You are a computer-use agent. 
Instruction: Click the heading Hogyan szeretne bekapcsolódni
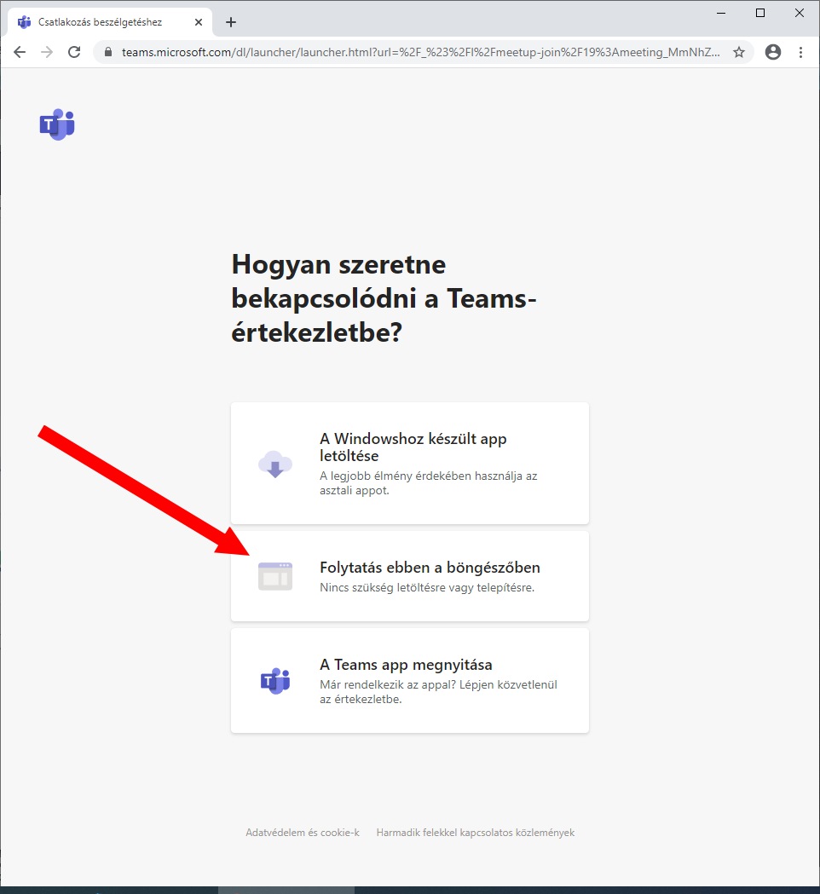(384, 298)
